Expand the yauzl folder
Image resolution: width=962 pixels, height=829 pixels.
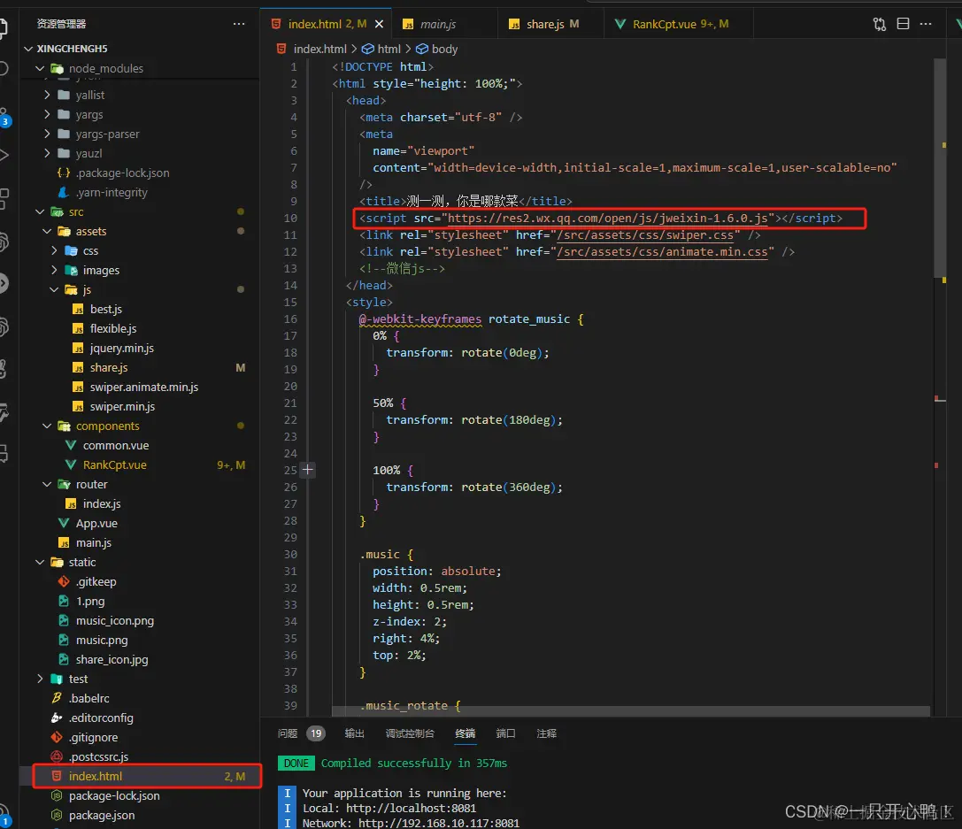coord(47,153)
